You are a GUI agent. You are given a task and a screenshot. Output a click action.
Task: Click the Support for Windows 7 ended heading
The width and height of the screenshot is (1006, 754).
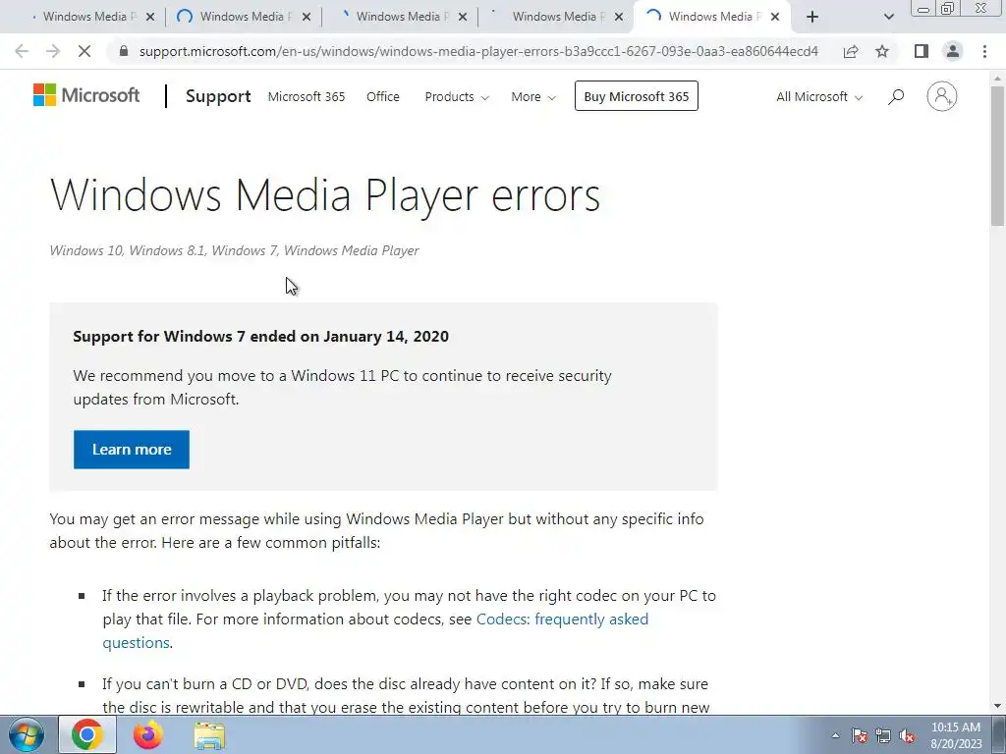pos(260,337)
